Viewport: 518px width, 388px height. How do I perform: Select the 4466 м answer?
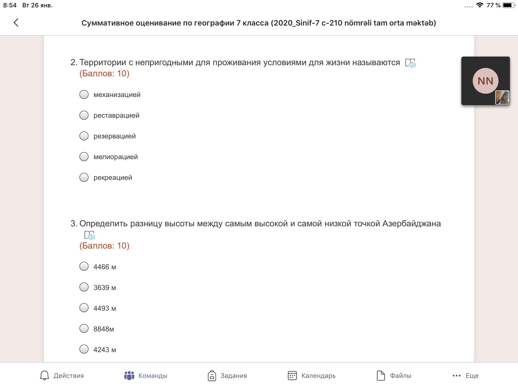point(84,266)
